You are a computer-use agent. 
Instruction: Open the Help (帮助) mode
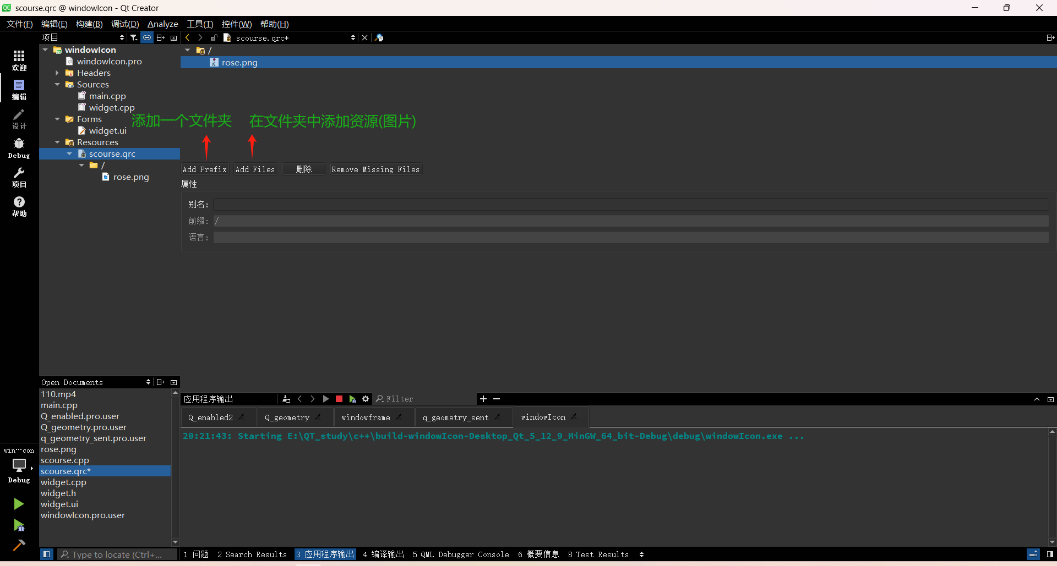[19, 206]
